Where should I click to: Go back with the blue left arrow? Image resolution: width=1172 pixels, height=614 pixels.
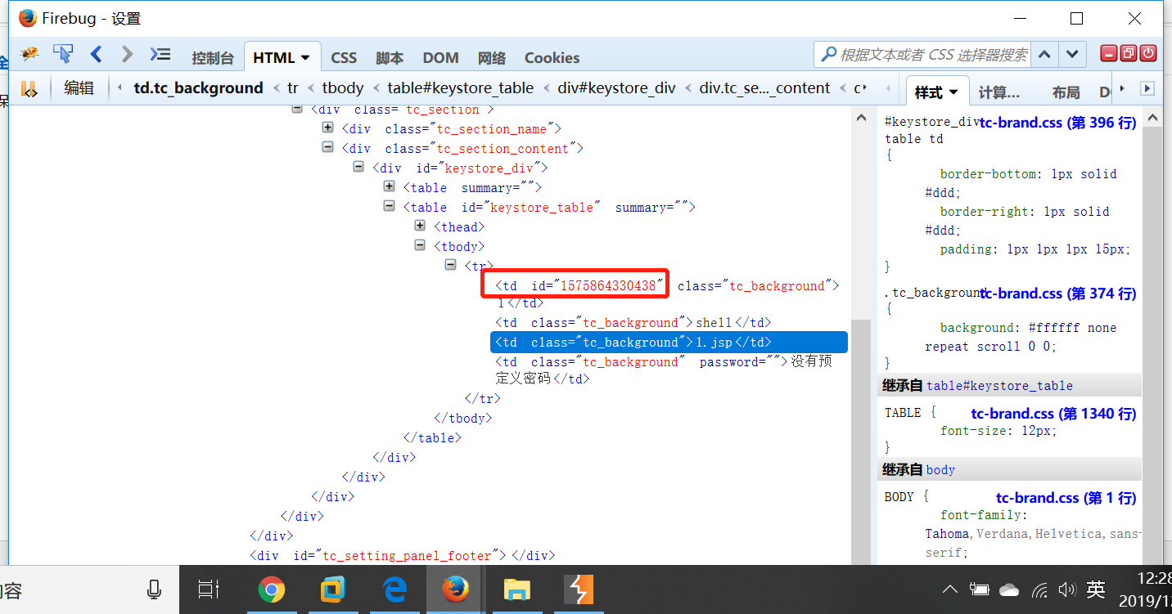(97, 54)
